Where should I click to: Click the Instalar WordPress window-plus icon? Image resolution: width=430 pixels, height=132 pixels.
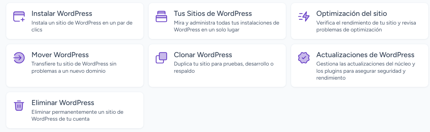coord(19,16)
